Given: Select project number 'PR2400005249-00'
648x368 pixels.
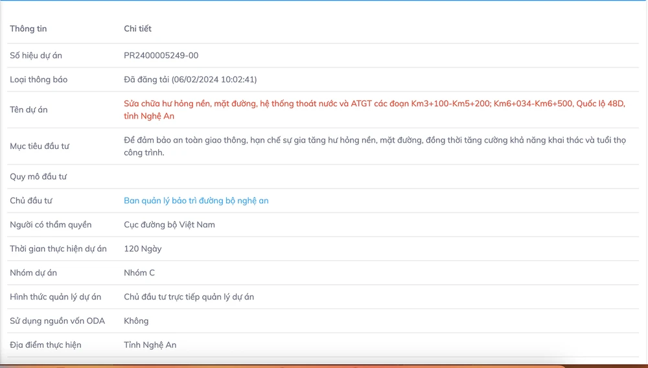Looking at the screenshot, I should point(161,55).
